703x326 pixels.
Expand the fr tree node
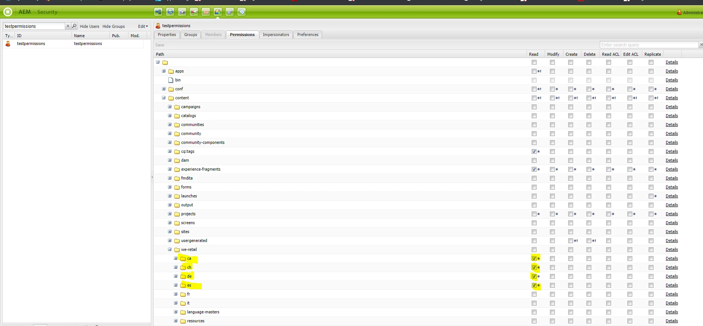click(175, 294)
